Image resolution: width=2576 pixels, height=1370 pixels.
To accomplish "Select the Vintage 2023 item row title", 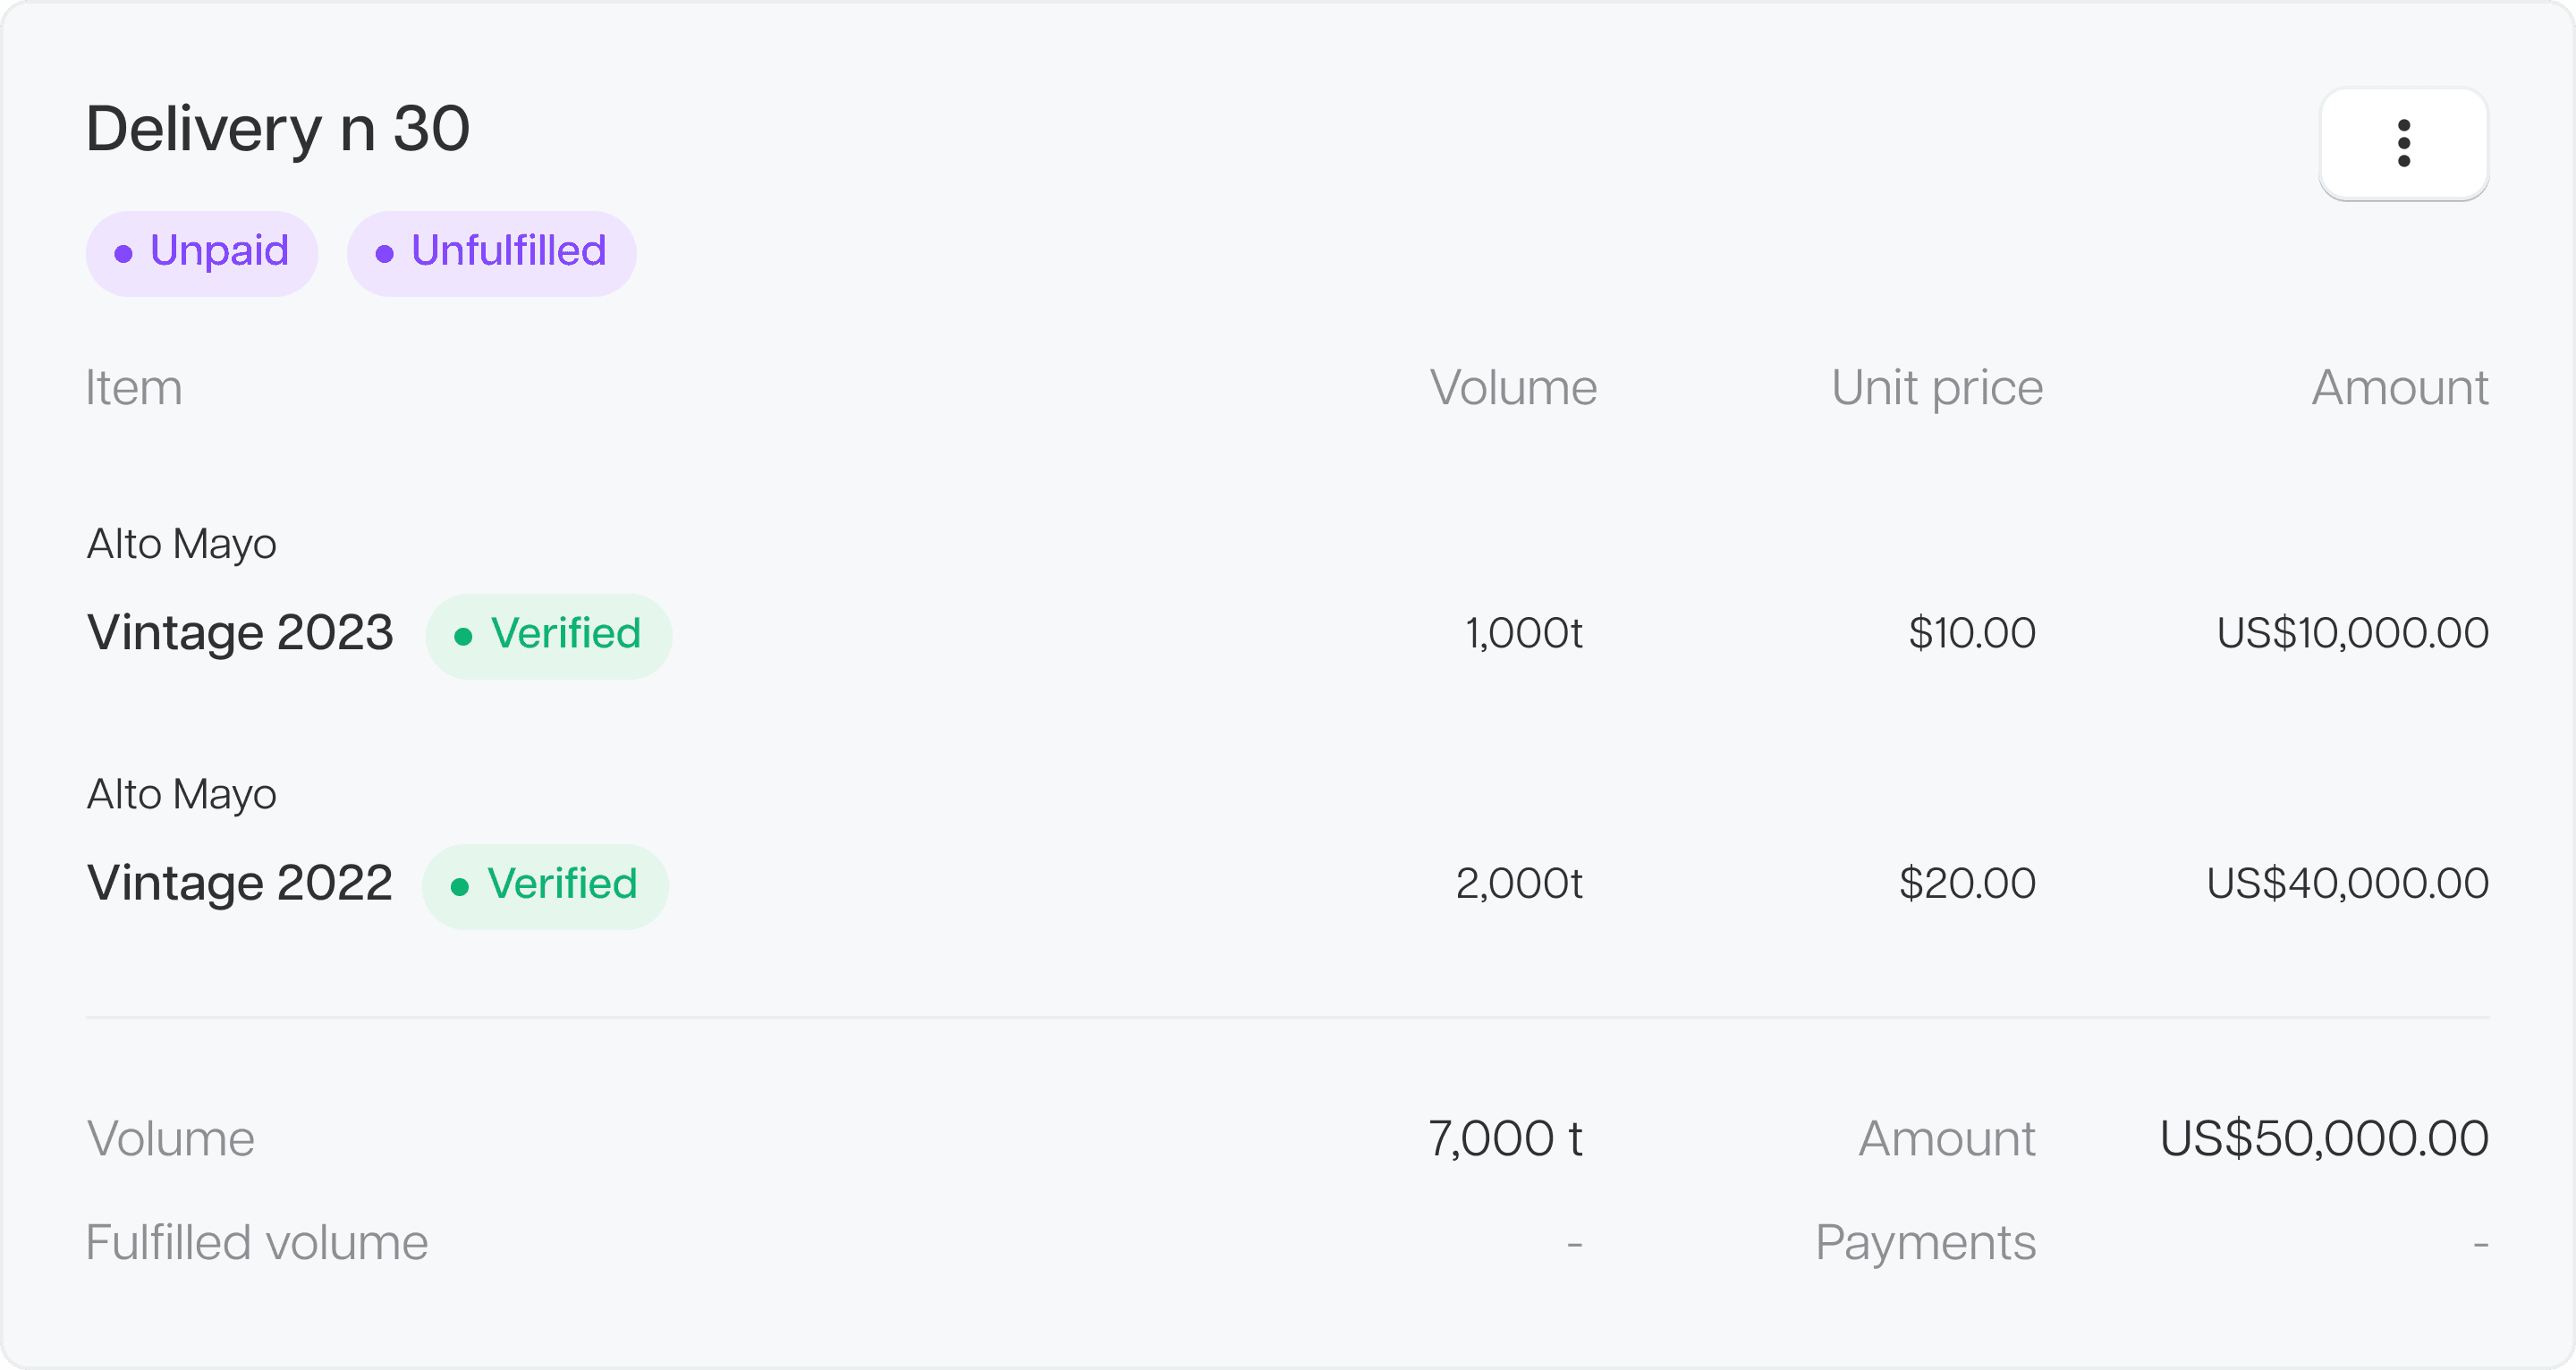I will click(x=240, y=634).
